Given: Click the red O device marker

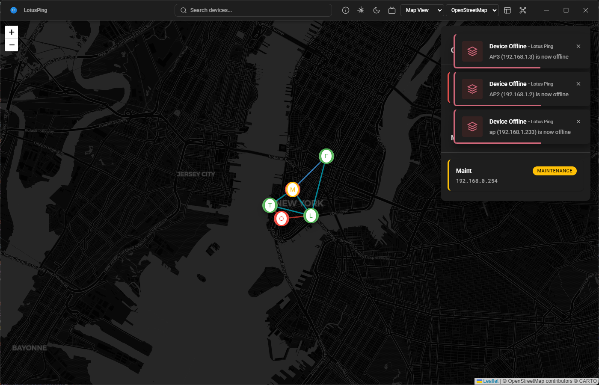Looking at the screenshot, I should point(282,219).
